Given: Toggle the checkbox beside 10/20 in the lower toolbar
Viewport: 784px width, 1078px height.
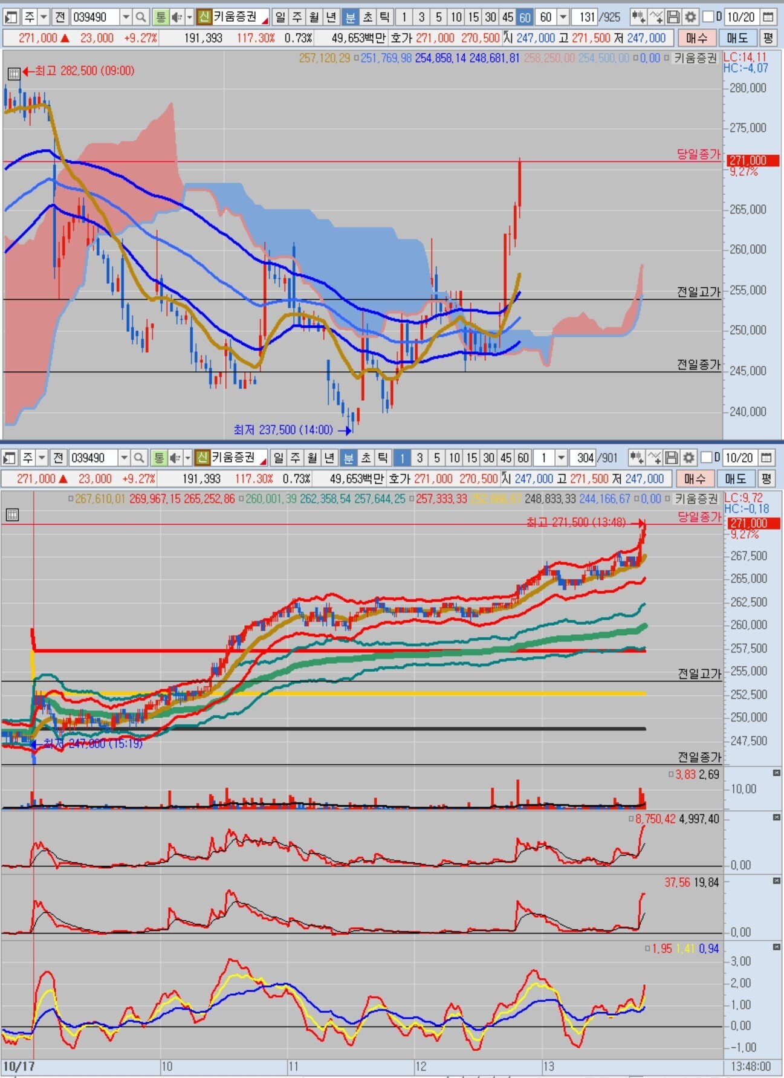Looking at the screenshot, I should point(706,458).
